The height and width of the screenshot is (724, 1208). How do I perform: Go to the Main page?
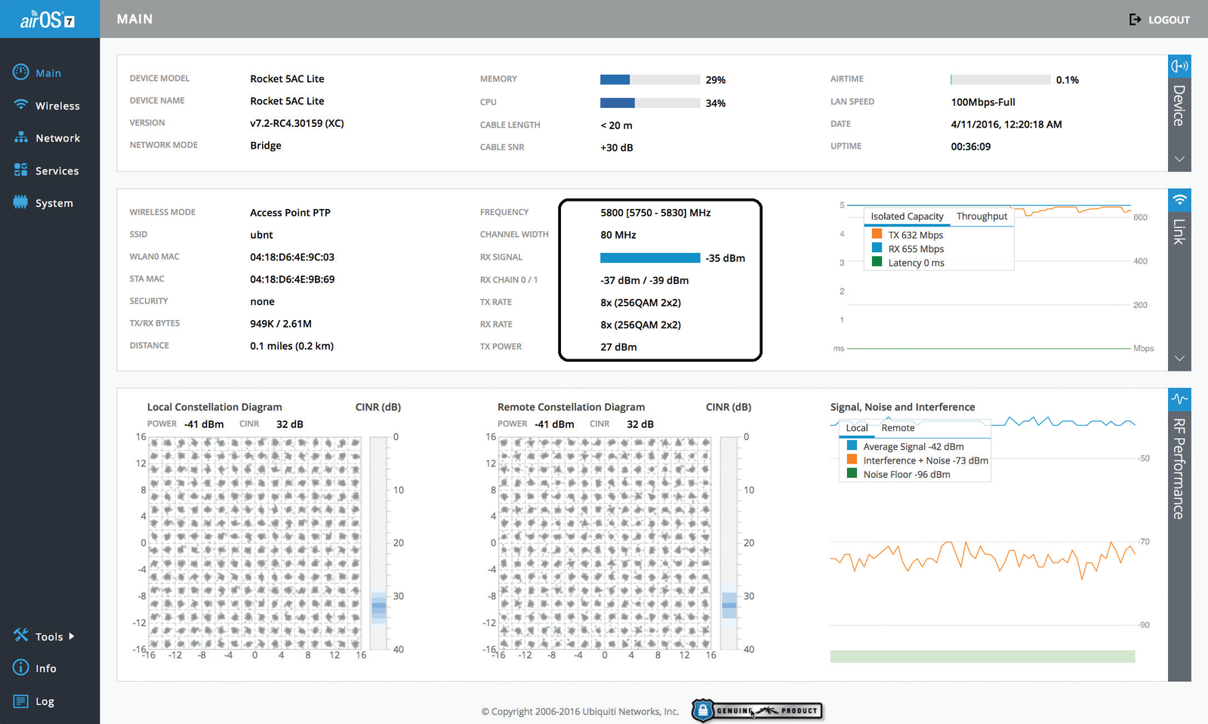coord(48,73)
